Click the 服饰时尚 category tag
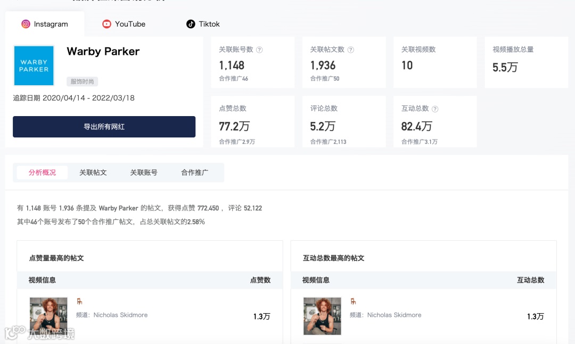 pyautogui.click(x=82, y=81)
